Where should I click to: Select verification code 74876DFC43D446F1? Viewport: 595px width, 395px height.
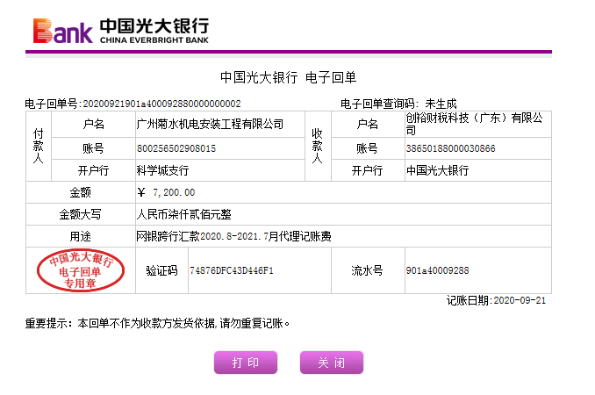pyautogui.click(x=231, y=270)
